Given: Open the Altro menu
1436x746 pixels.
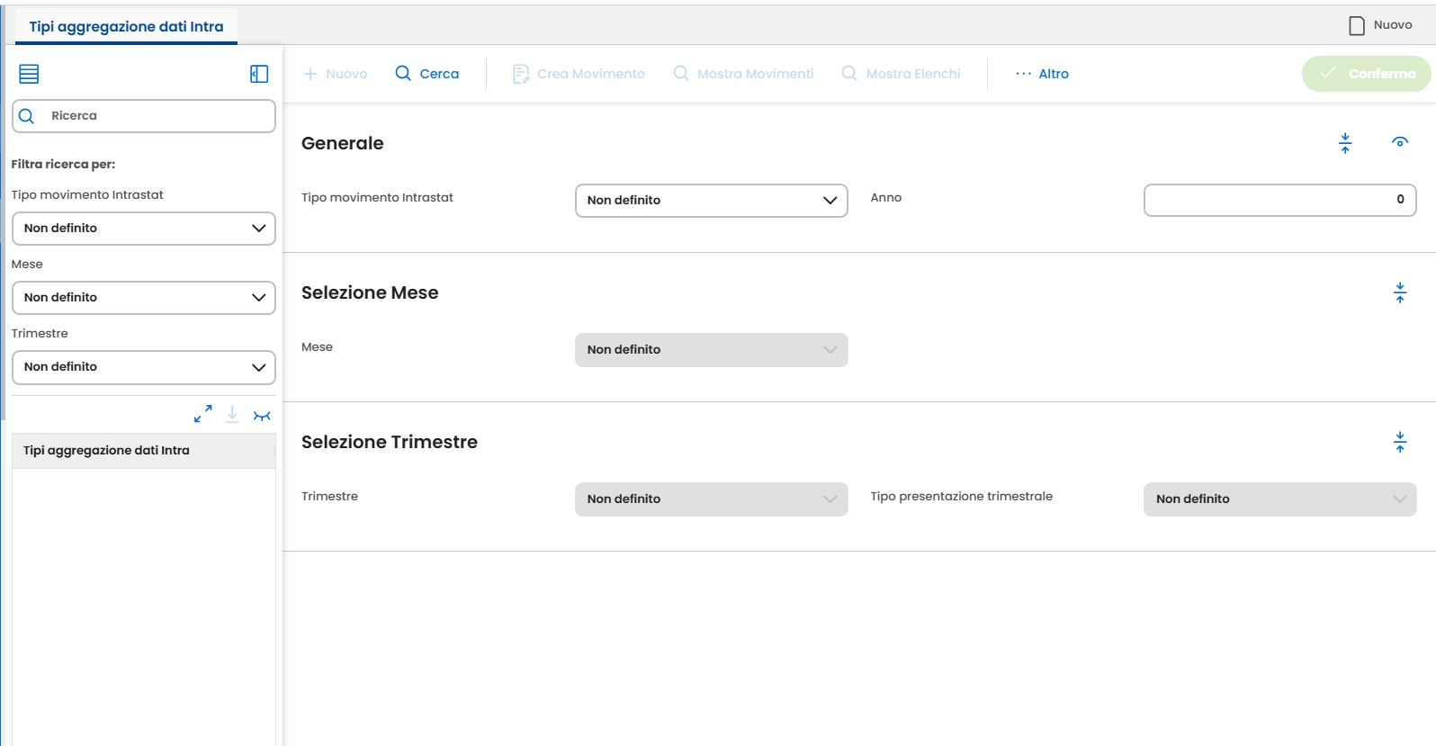Looking at the screenshot, I should pos(1042,74).
